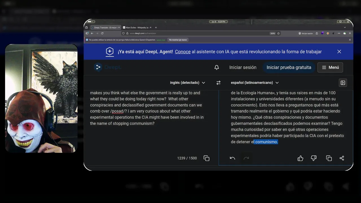Close the Allen Dulles Wikipedia tab
The height and width of the screenshot is (203, 361).
pos(151,27)
